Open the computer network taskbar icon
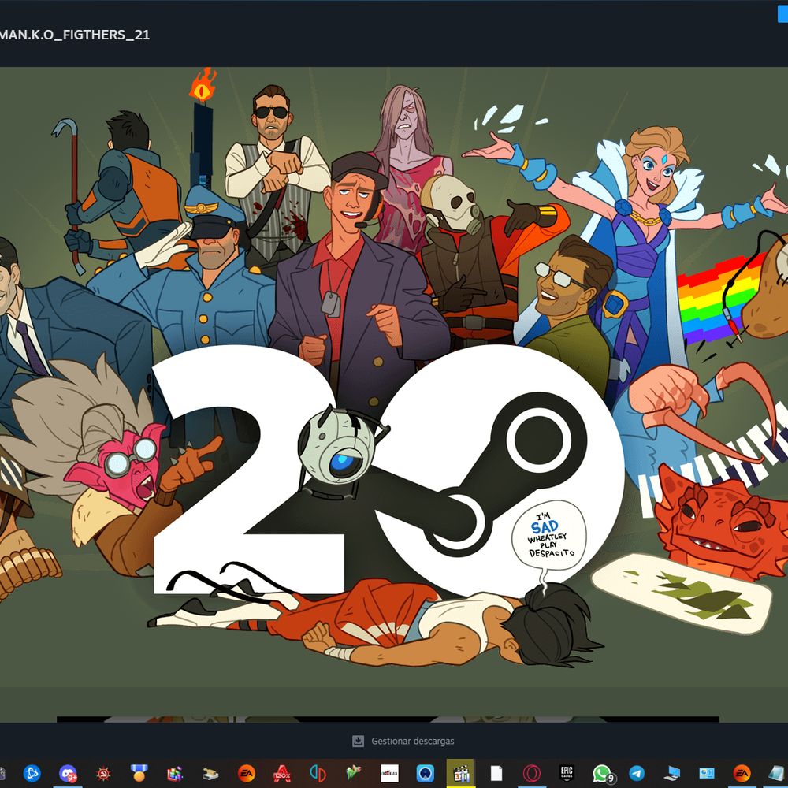The image size is (788, 788). (671, 773)
